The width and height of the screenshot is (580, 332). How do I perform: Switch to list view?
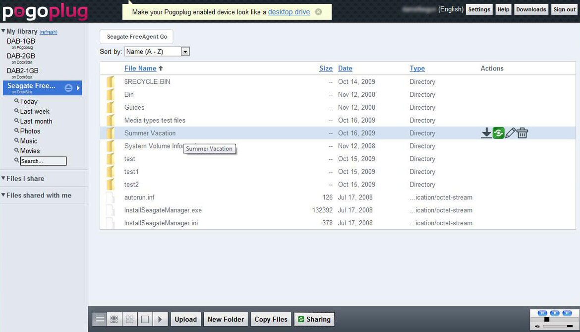(x=100, y=319)
